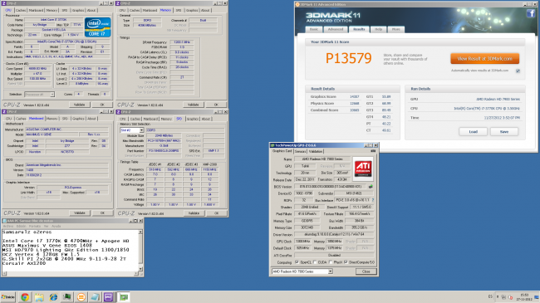This screenshot has height=303, width=540.
Task: Toggle automatically view results online checkbox
Action: (518, 71)
